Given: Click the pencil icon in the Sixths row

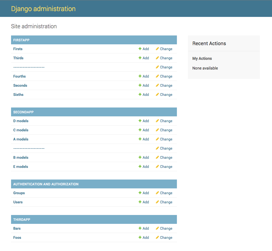Looking at the screenshot, I should click(157, 94).
